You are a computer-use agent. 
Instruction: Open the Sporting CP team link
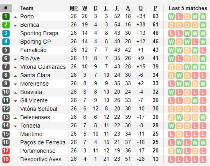[36, 42]
